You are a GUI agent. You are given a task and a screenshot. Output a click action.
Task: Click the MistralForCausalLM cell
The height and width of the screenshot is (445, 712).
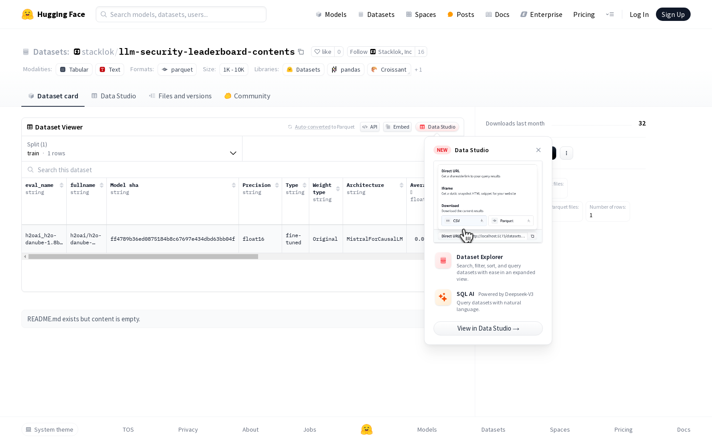click(375, 239)
